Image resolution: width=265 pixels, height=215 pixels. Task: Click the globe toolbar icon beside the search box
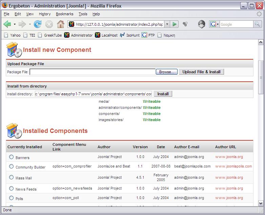click(202, 24)
